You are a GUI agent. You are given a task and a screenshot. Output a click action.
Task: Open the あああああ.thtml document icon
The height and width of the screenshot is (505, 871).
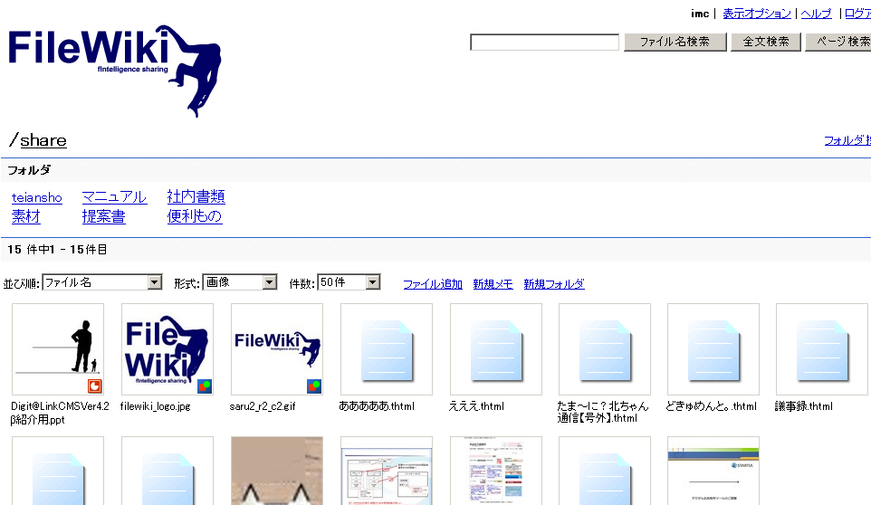click(387, 349)
